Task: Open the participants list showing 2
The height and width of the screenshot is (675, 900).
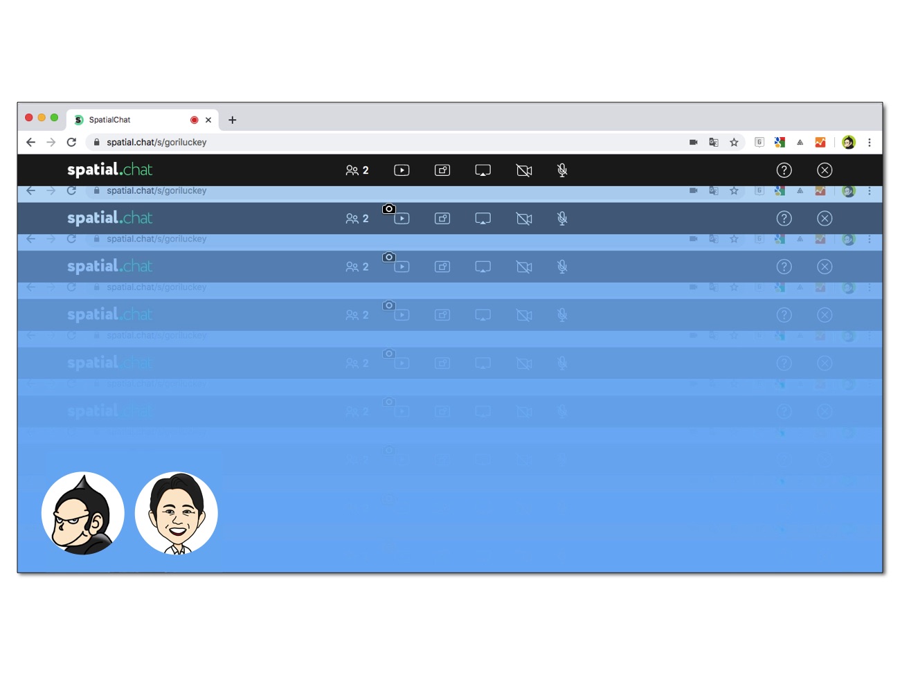Action: [357, 170]
